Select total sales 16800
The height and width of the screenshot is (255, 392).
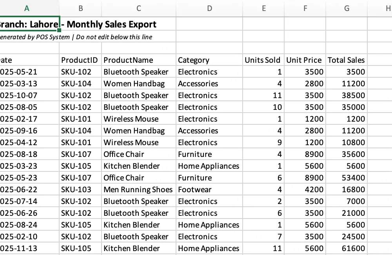(347, 189)
